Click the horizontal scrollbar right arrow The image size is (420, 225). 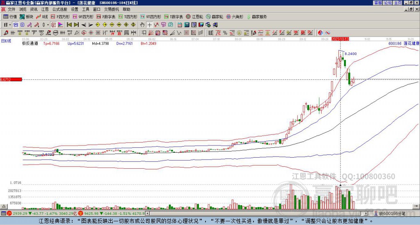pos(366,214)
